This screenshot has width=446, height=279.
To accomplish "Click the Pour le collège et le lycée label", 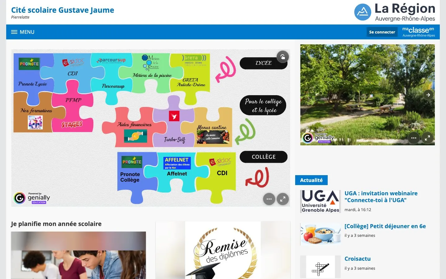I will pyautogui.click(x=263, y=105).
